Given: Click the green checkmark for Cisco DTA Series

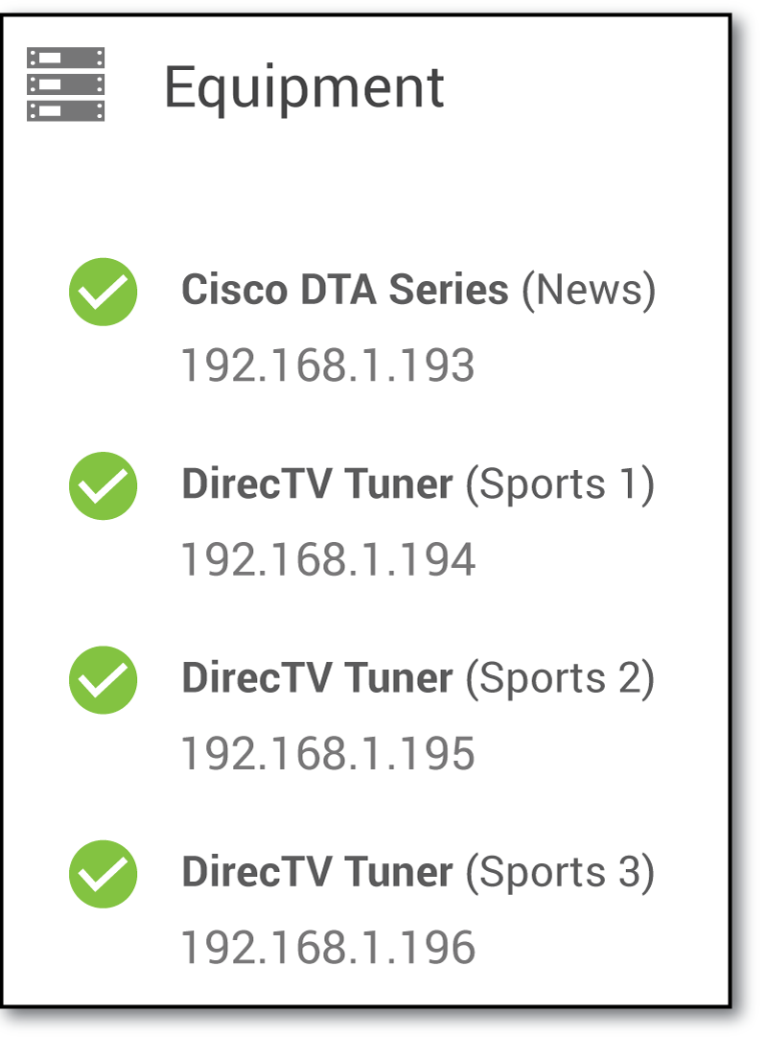Looking at the screenshot, I should (x=104, y=292).
